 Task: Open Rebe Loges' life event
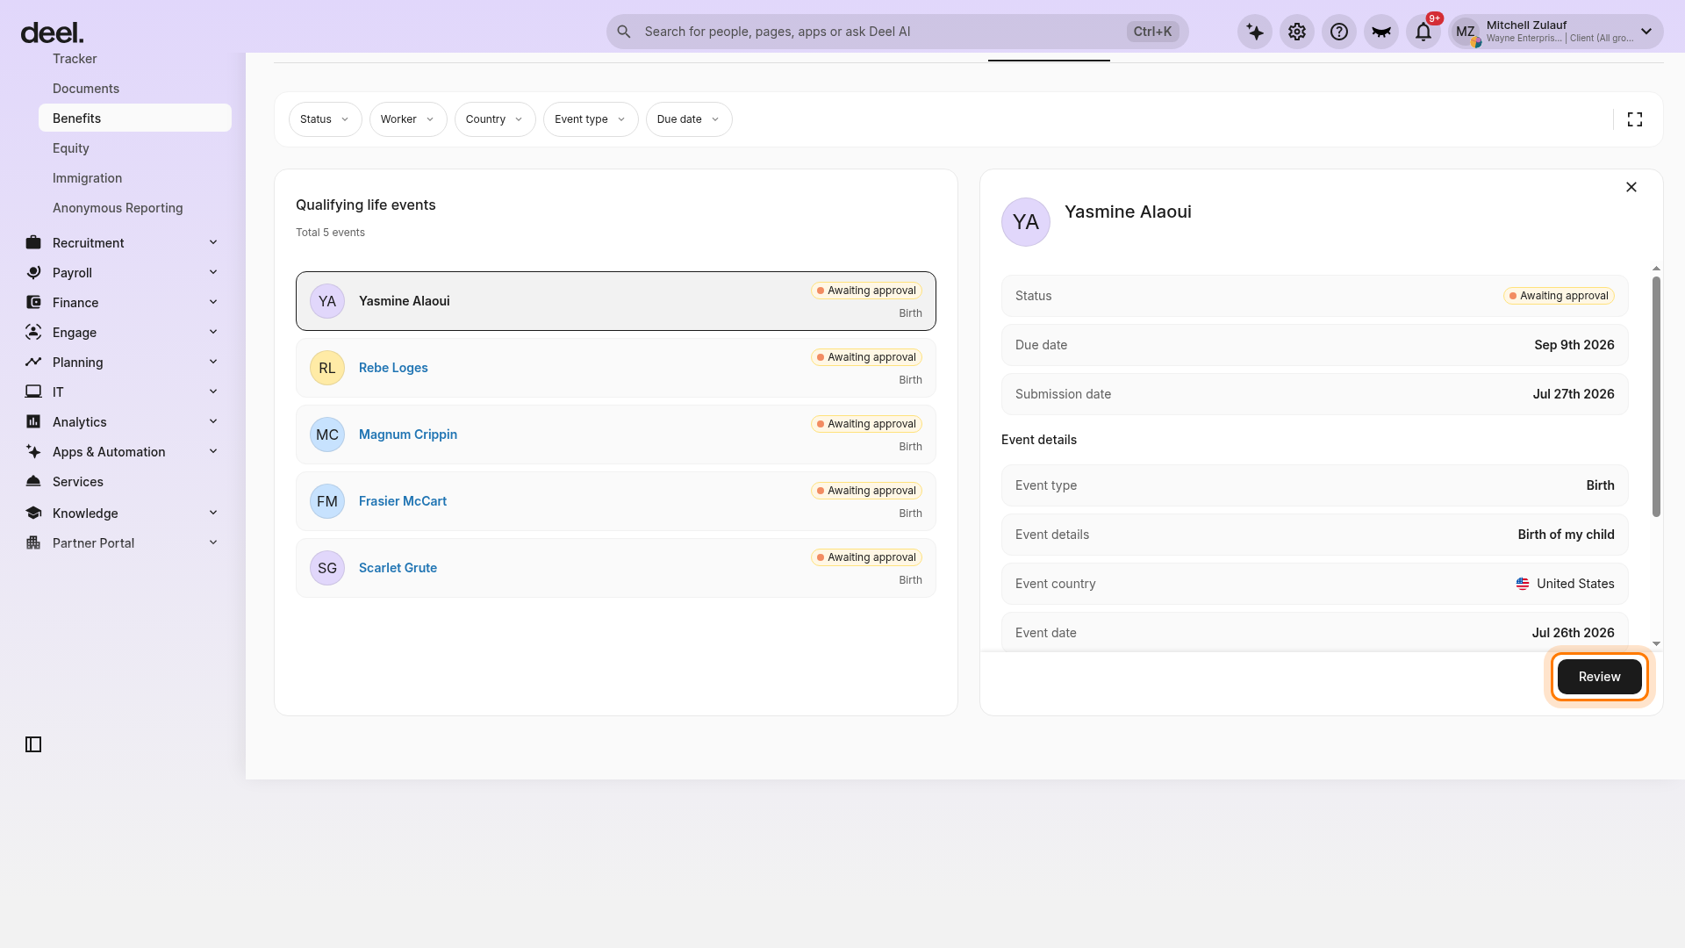pyautogui.click(x=616, y=368)
